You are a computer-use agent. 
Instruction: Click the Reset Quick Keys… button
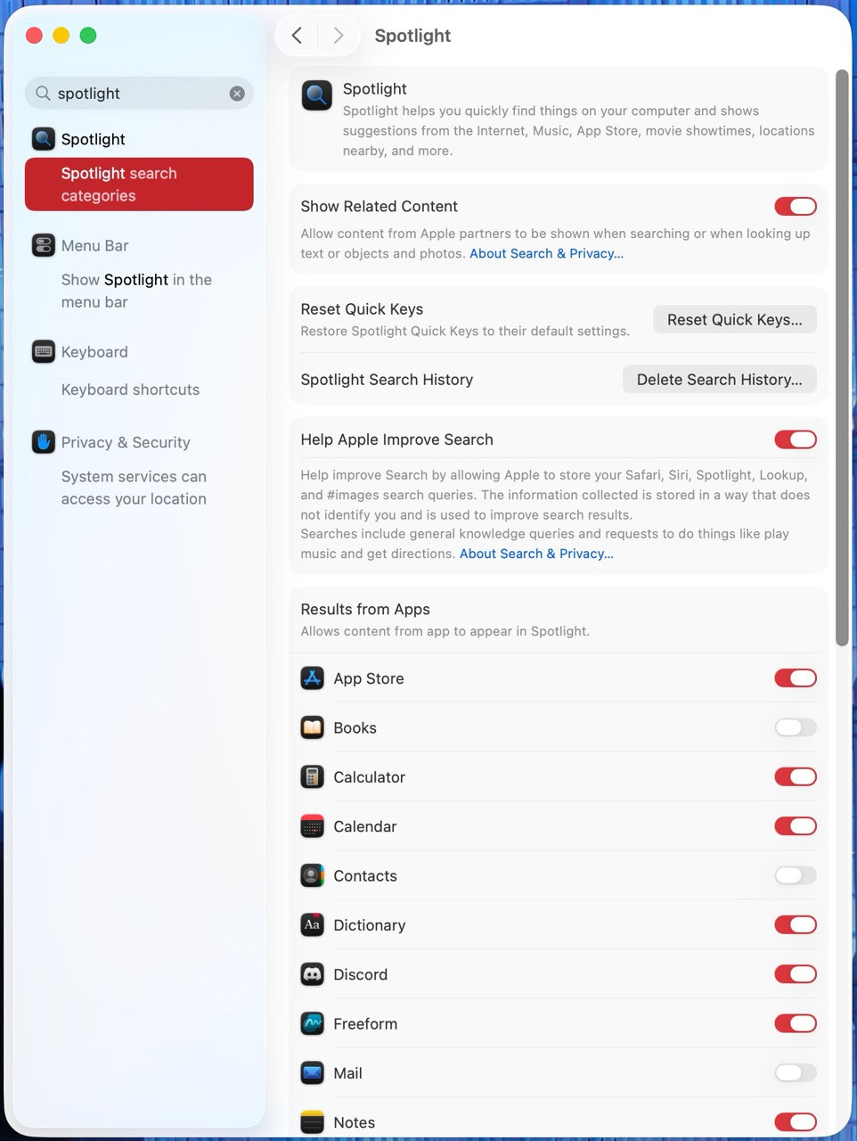(x=735, y=319)
